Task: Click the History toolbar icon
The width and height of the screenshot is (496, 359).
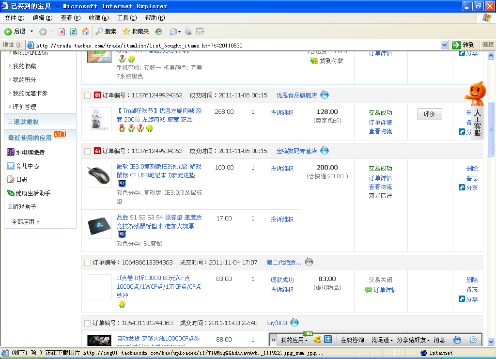Action: click(x=159, y=31)
